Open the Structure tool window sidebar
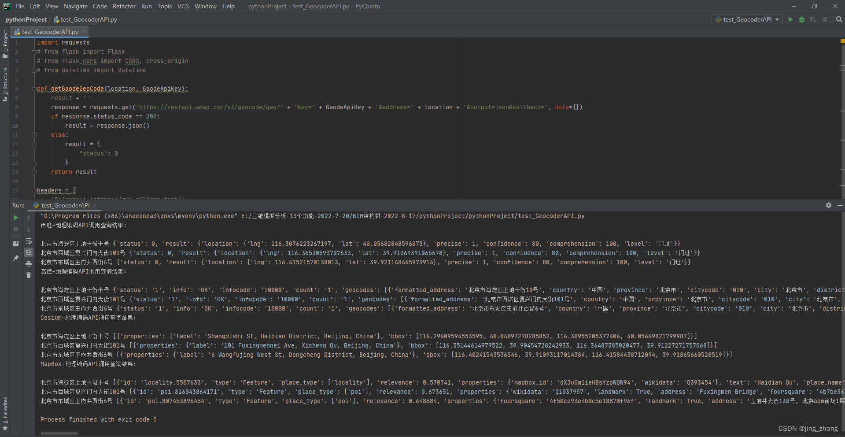Screen dimensions: 845x437 pos(5,85)
